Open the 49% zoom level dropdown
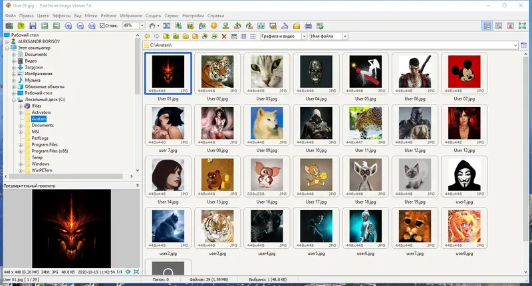This screenshot has width=532, height=286. pos(142,25)
